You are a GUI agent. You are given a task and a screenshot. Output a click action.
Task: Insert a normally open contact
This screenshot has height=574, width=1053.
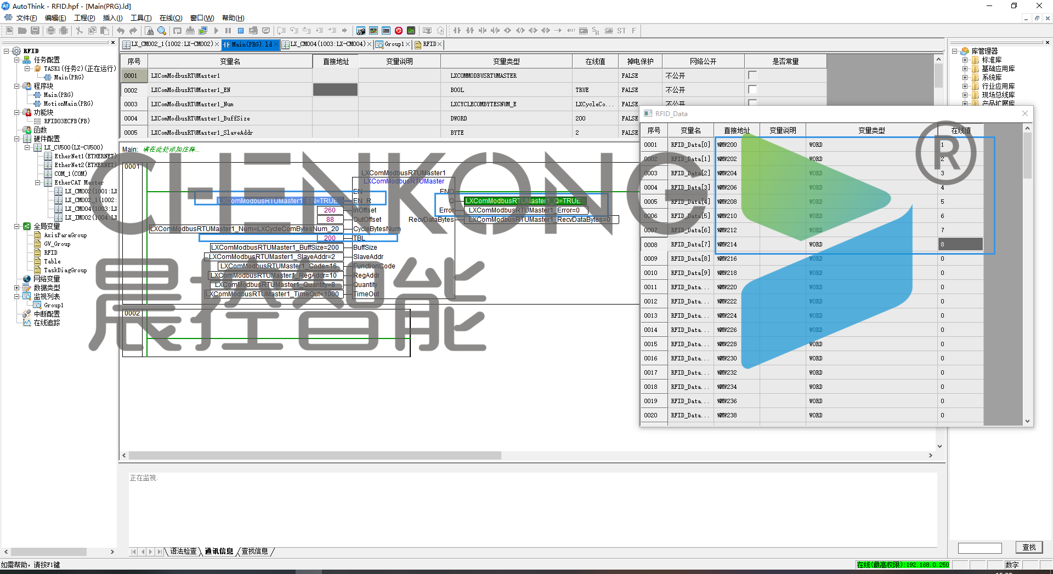pos(457,31)
